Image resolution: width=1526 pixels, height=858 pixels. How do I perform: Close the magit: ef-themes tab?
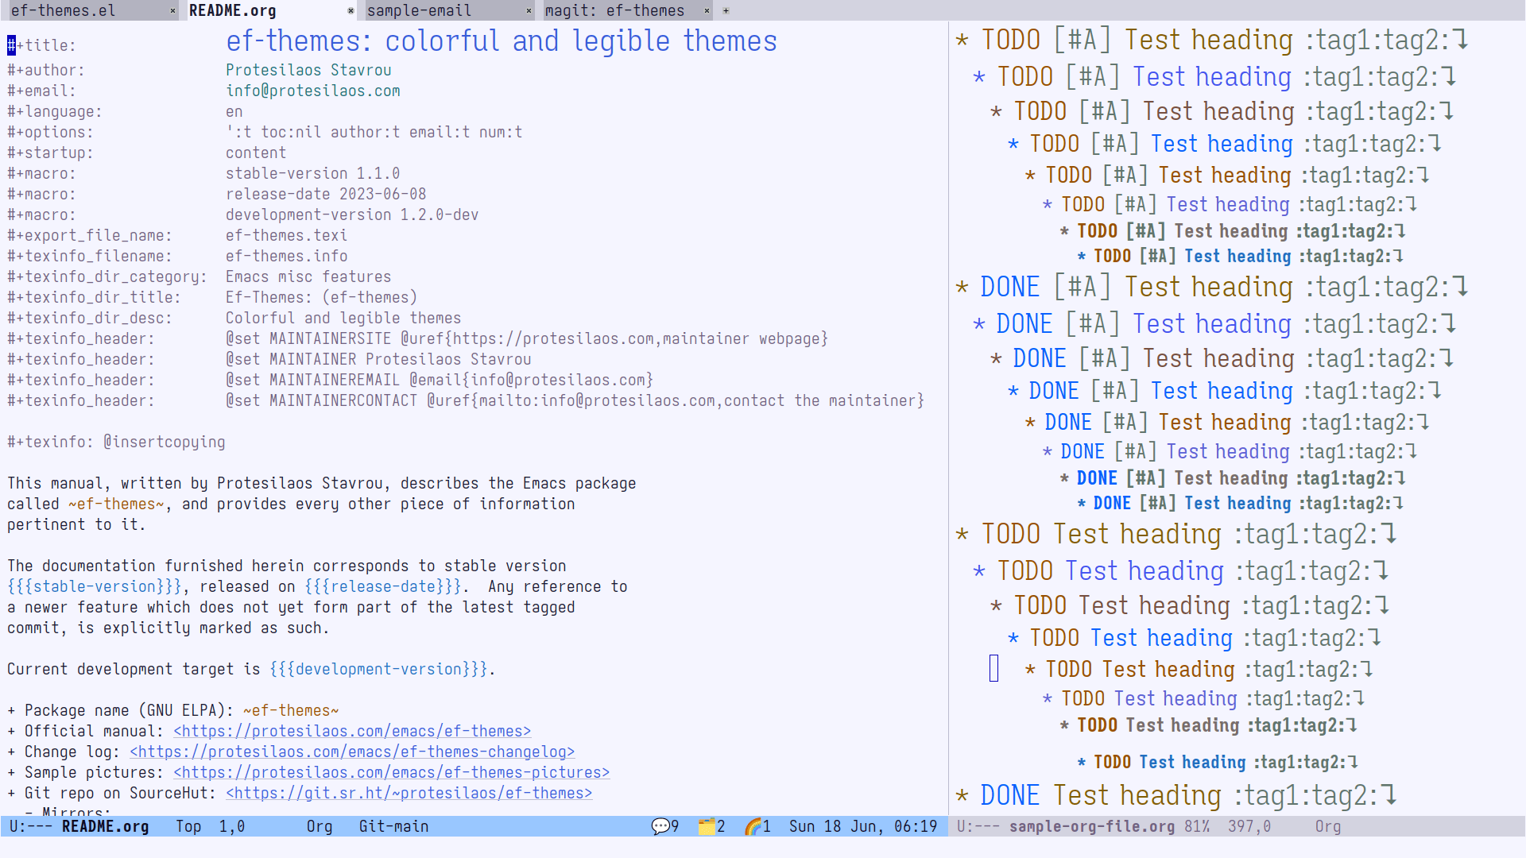pos(707,11)
